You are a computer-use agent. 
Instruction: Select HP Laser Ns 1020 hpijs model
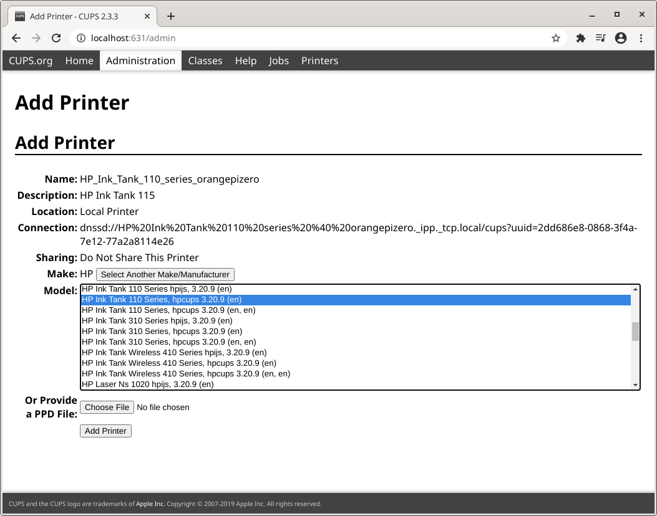tap(356, 384)
